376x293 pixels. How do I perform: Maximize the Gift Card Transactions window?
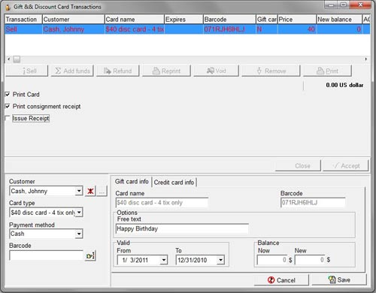click(x=344, y=5)
